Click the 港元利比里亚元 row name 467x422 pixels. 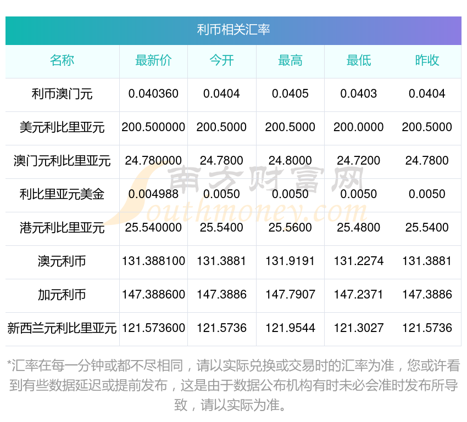click(x=62, y=228)
